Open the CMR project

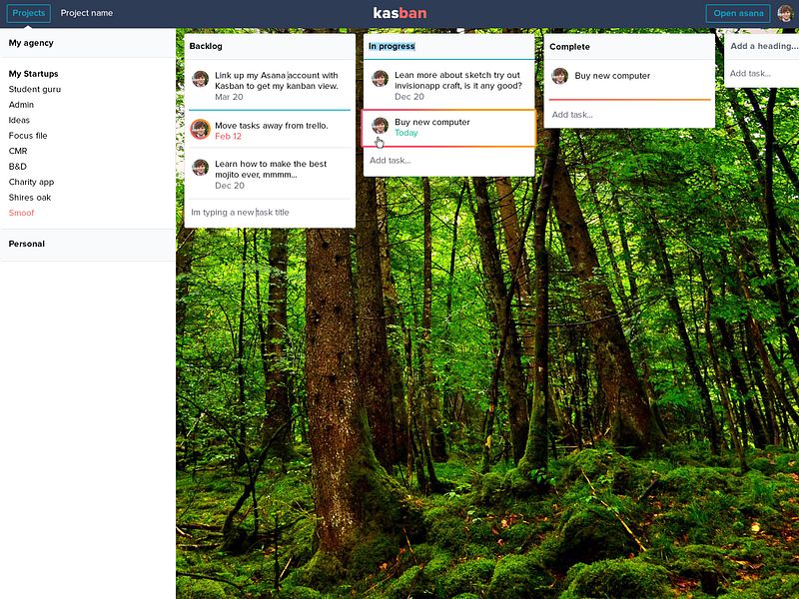[x=18, y=151]
